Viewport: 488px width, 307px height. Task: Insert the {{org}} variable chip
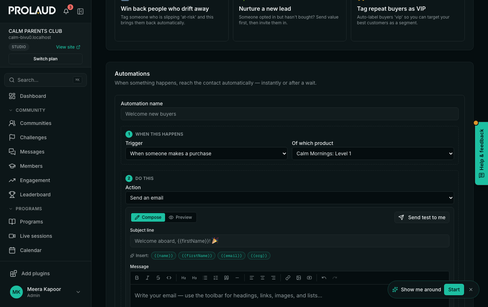pos(259,256)
